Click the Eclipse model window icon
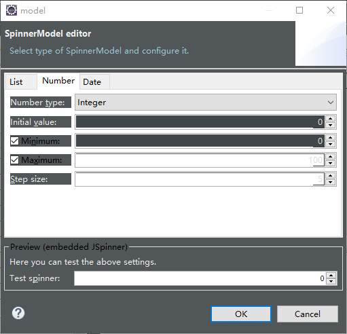The height and width of the screenshot is (334, 347). (x=12, y=10)
